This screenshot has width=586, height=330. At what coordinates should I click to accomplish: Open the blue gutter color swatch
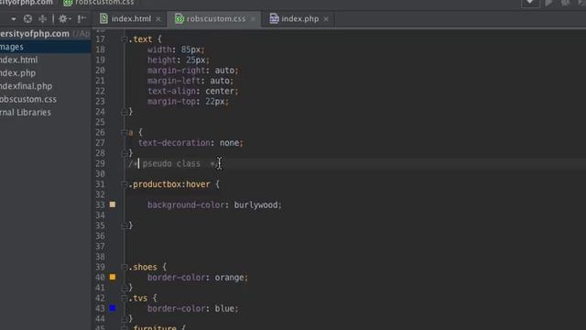(x=113, y=308)
